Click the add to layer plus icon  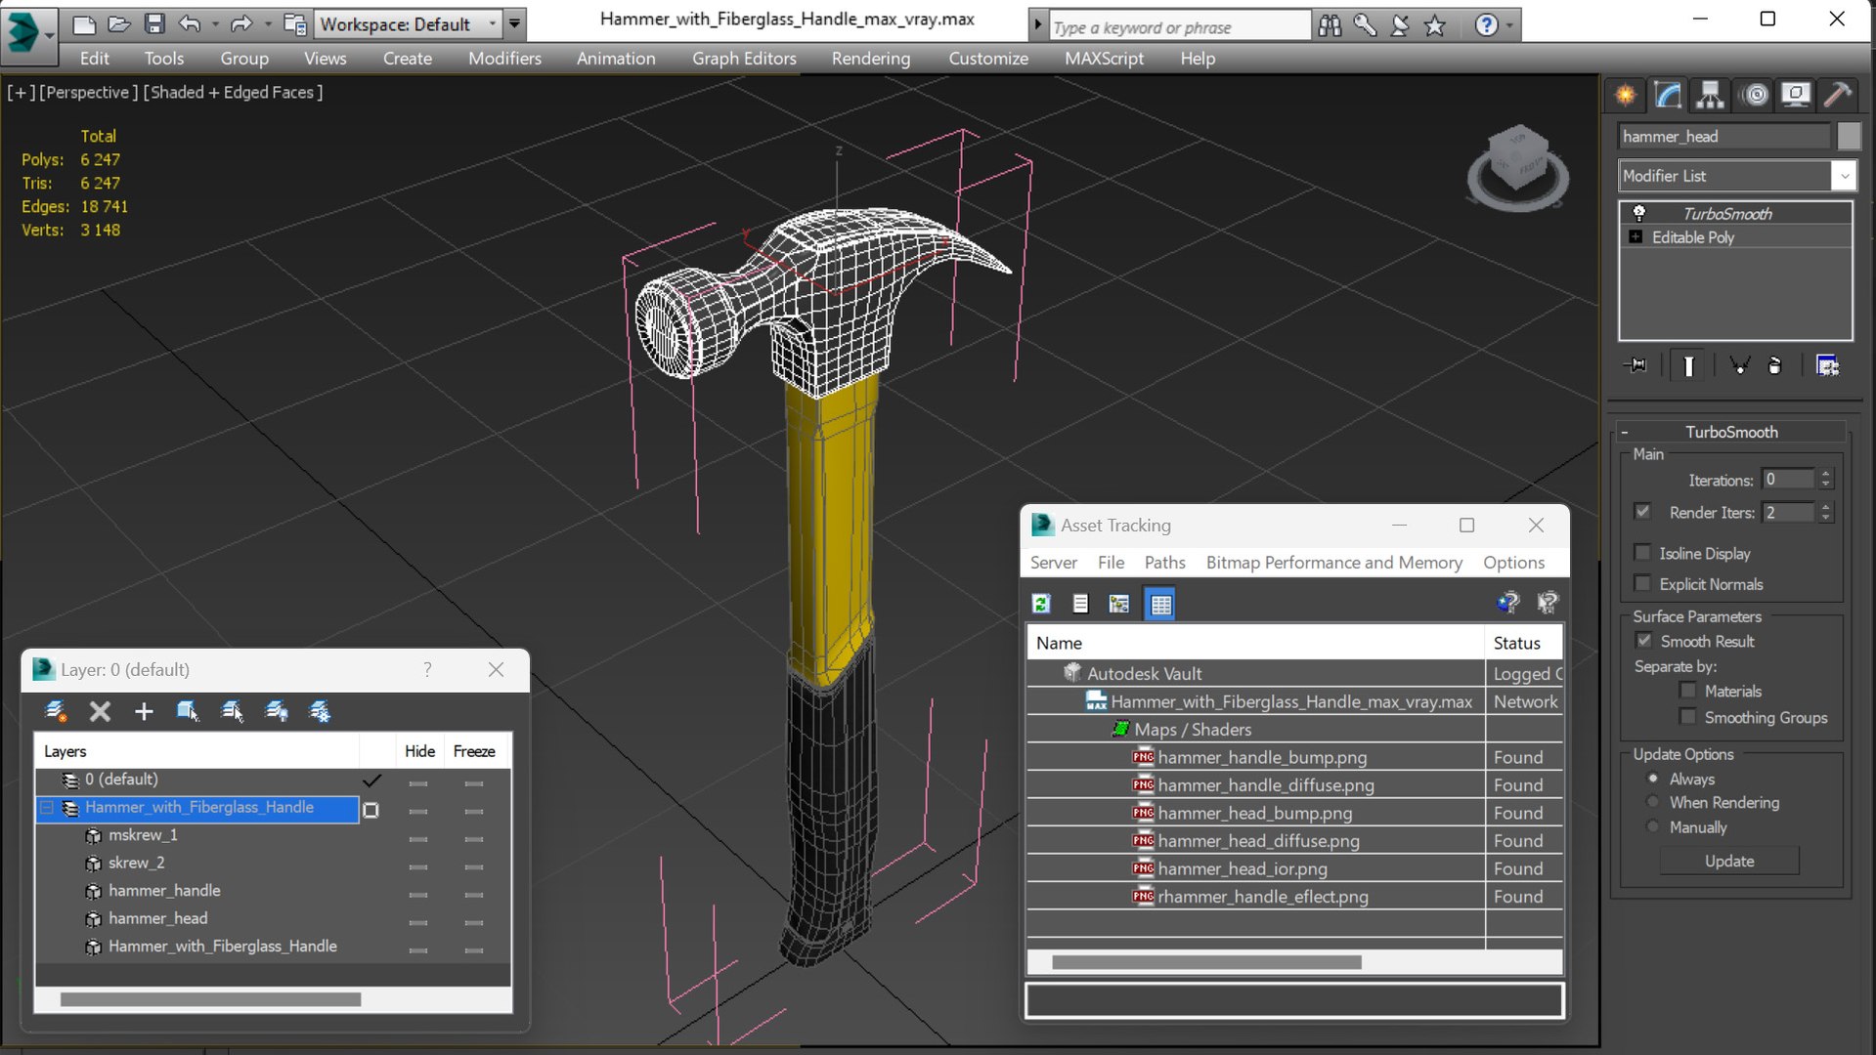(x=144, y=711)
